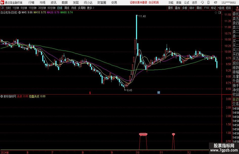Switch to the 周线 weekly tab
Image resolution: width=239 pixels, height=154 pixels.
[x=67, y=8]
